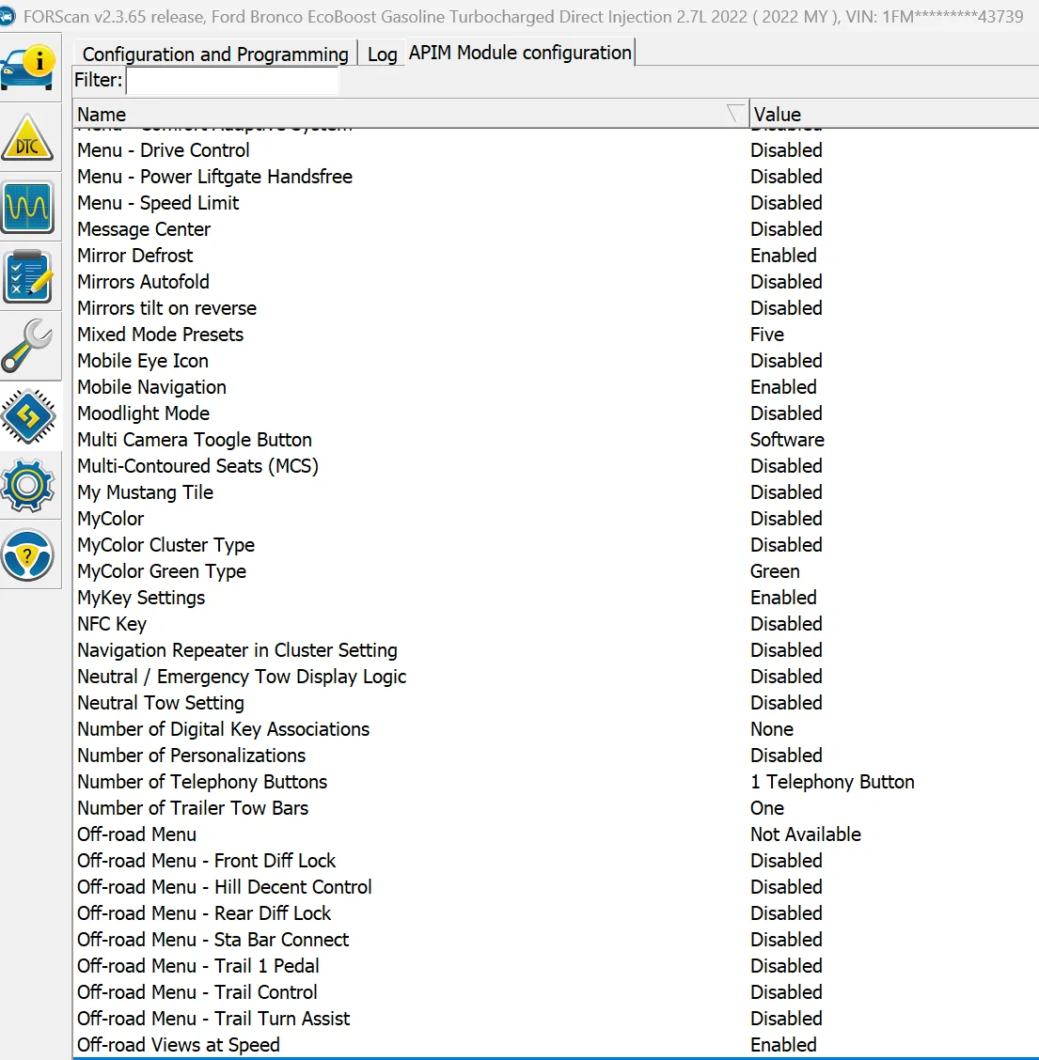
Task: Select the My Mustang Tile row
Action: click(x=556, y=492)
